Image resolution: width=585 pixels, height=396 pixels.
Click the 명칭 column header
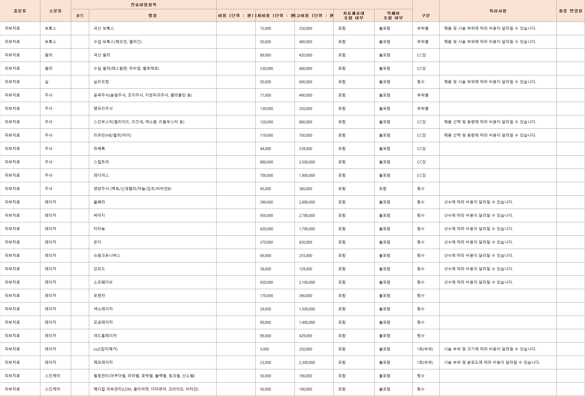click(153, 15)
